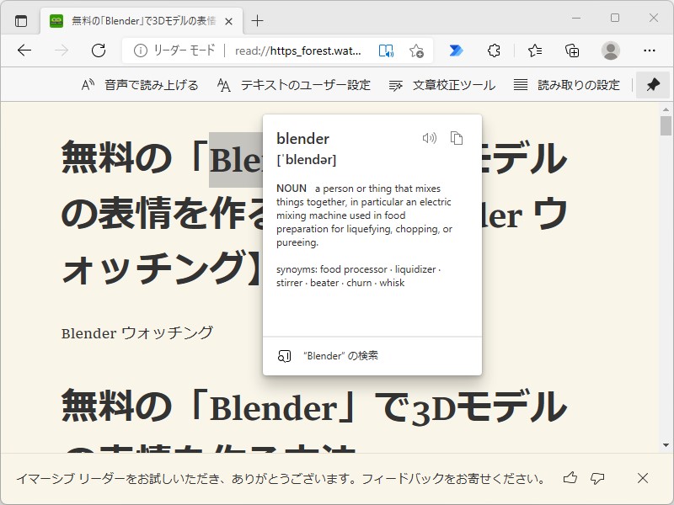Open the browser profile avatar
This screenshot has height=505, width=674.
click(x=612, y=50)
